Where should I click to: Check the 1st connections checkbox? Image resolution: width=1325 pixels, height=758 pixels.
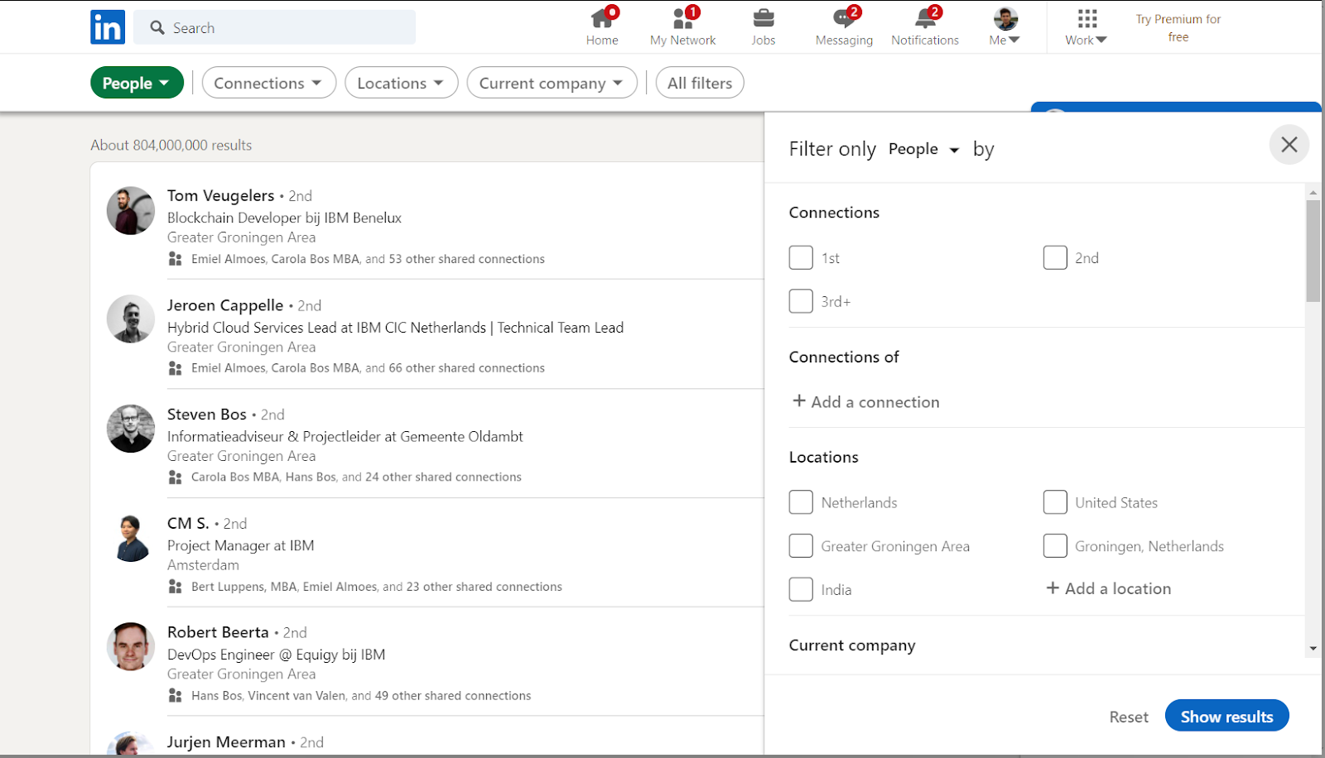point(801,257)
